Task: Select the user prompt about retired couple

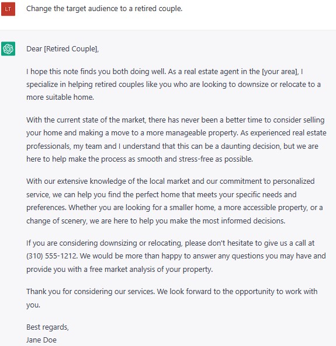Action: [105, 9]
